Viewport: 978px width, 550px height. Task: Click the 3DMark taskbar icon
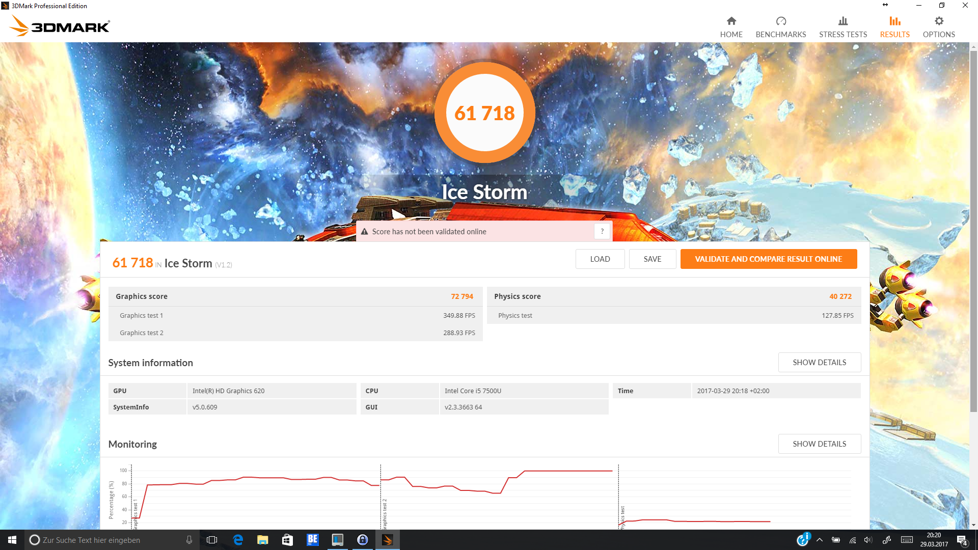[x=387, y=540]
